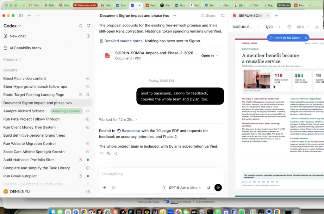Download the PDF document

316,27
